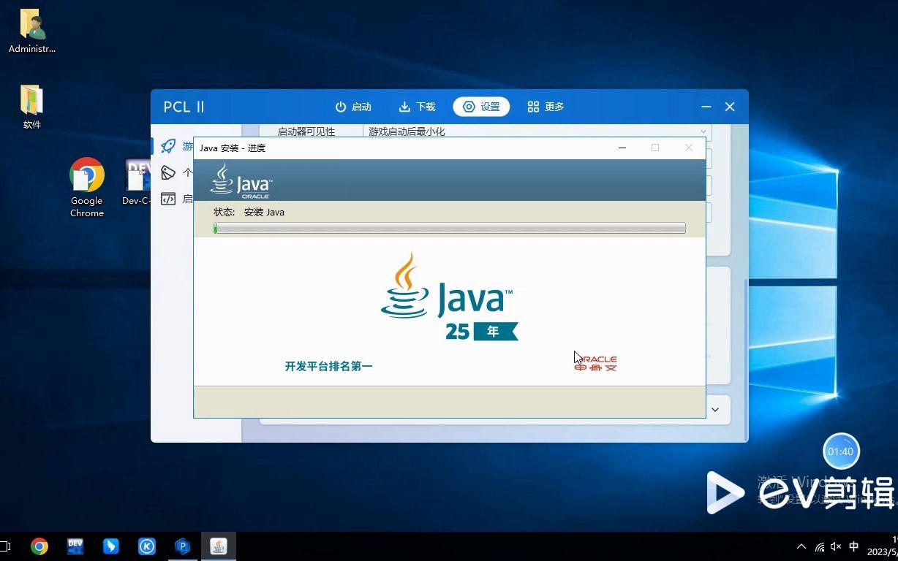Expand the collapsed section chevron in PCL
Image resolution: width=898 pixels, height=561 pixels.
(715, 410)
